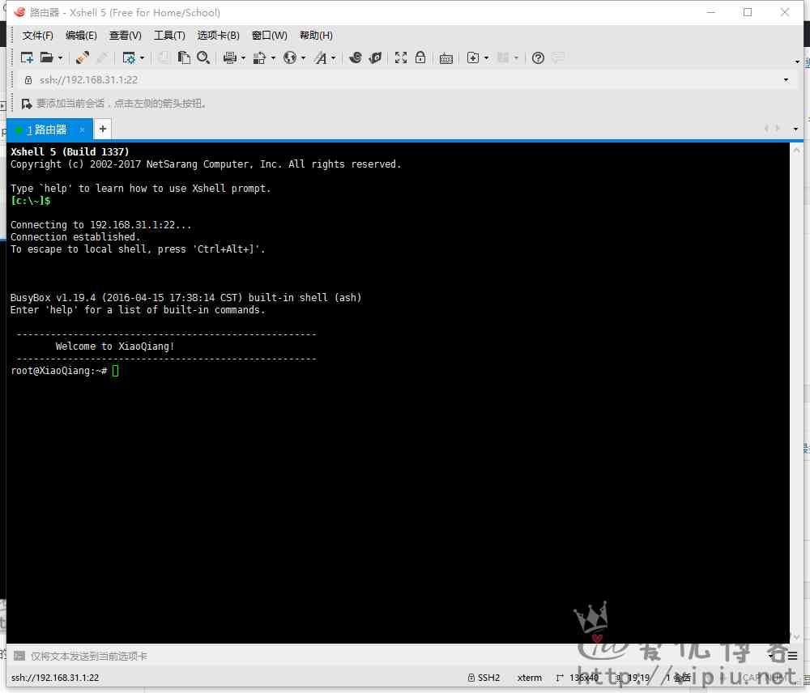Image resolution: width=810 pixels, height=693 pixels.
Task: Click the Print icon
Action: pyautogui.click(x=230, y=57)
